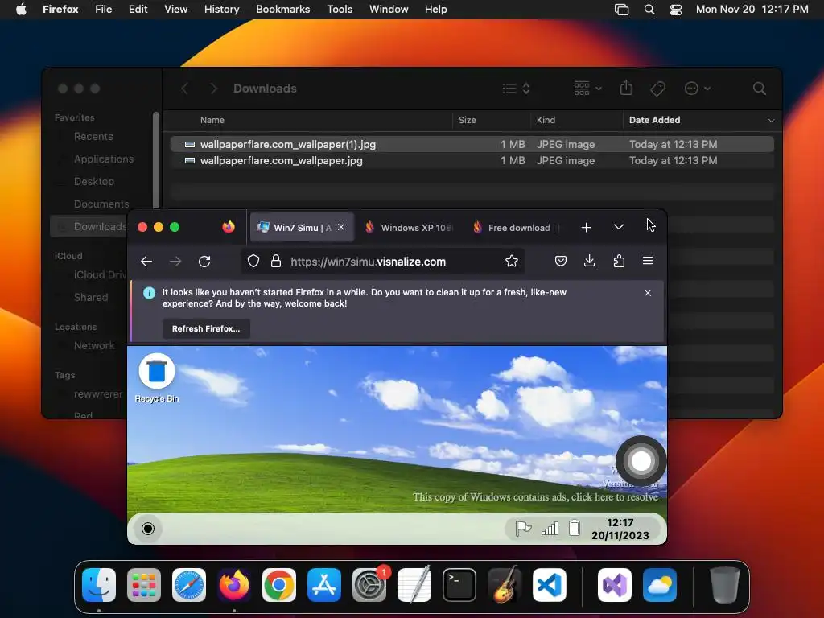Switch to the Free download tab

coord(515,228)
